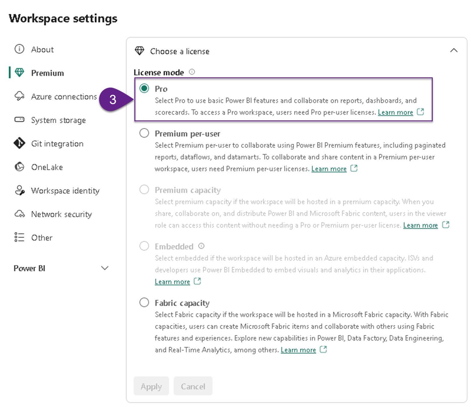471x407 pixels.
Task: Click the Premium per-user option label
Action: (x=187, y=133)
